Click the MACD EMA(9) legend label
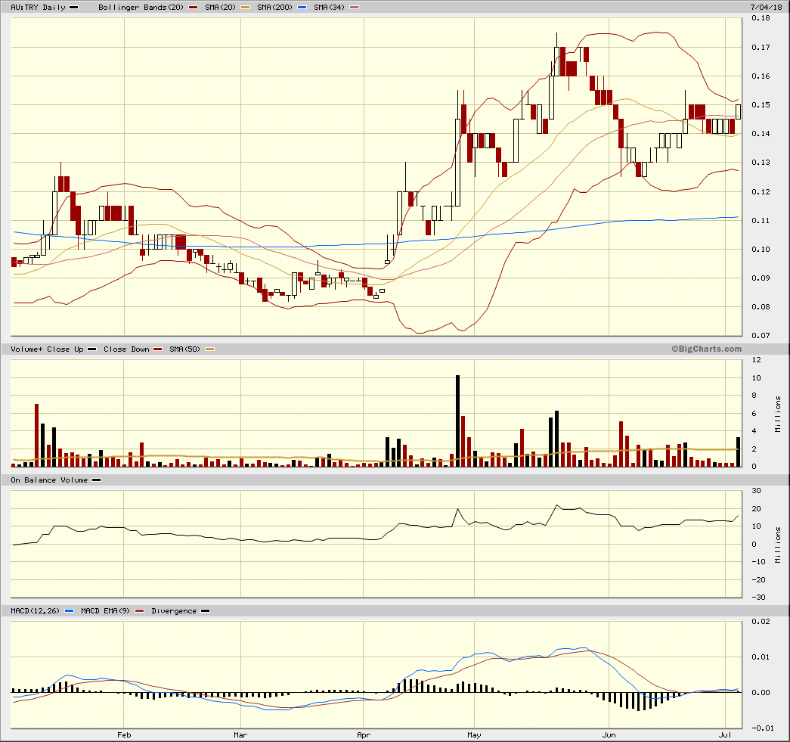790x742 pixels. (x=105, y=611)
